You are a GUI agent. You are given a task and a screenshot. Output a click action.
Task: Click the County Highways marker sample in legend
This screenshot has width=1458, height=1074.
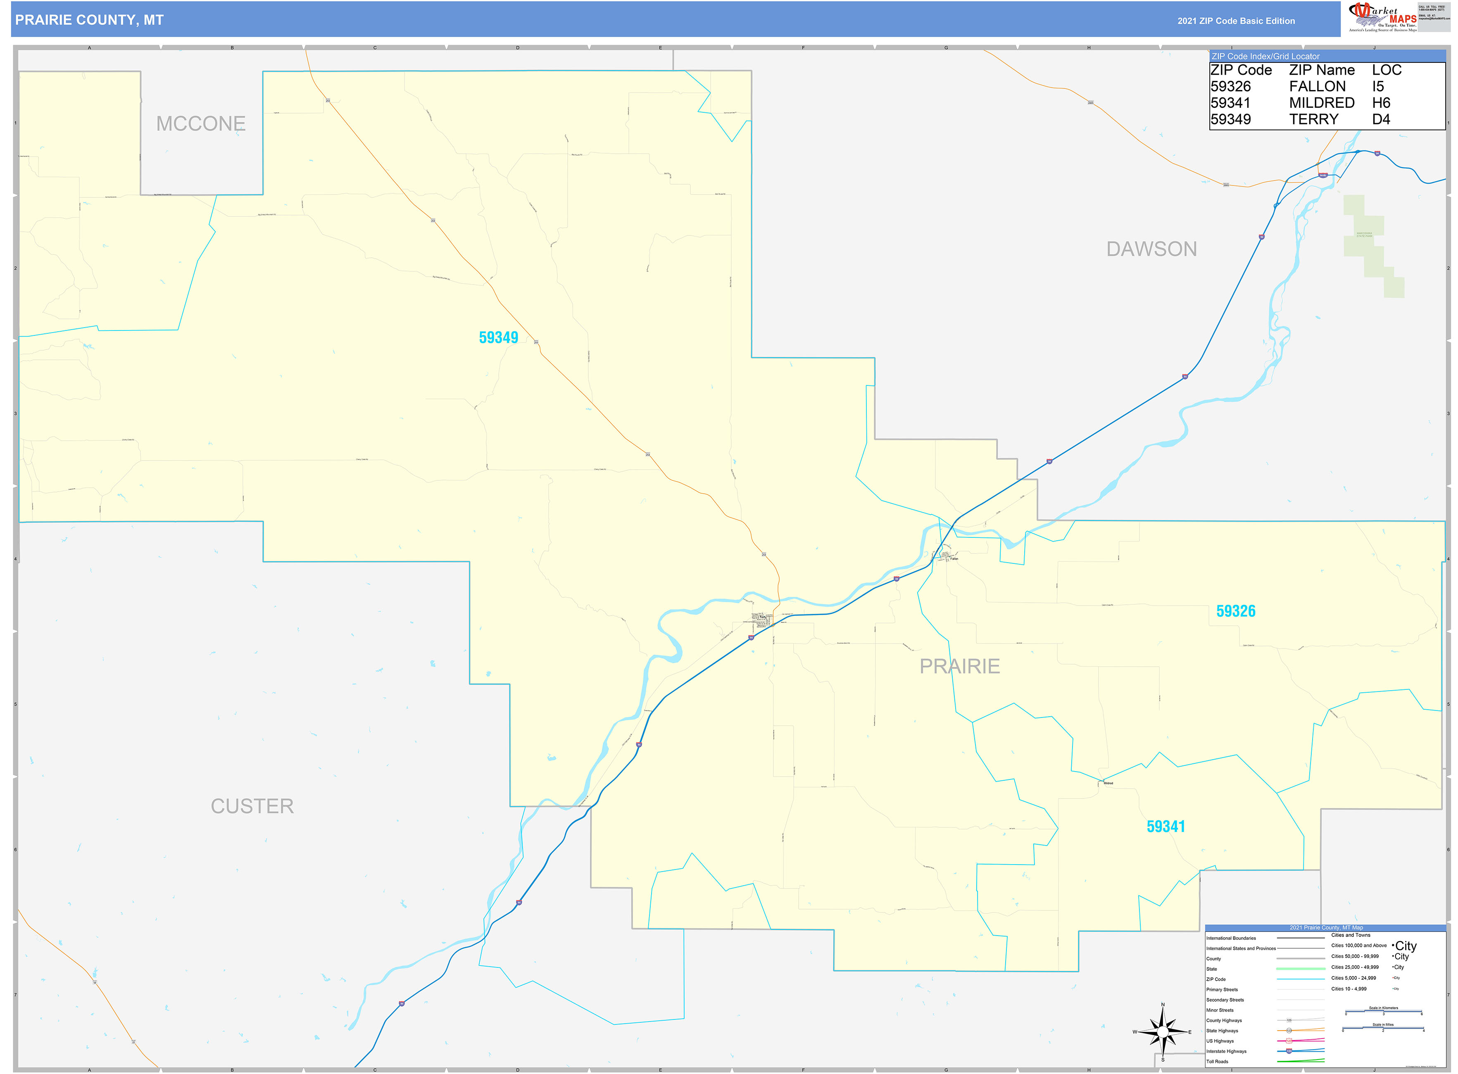1289,1021
